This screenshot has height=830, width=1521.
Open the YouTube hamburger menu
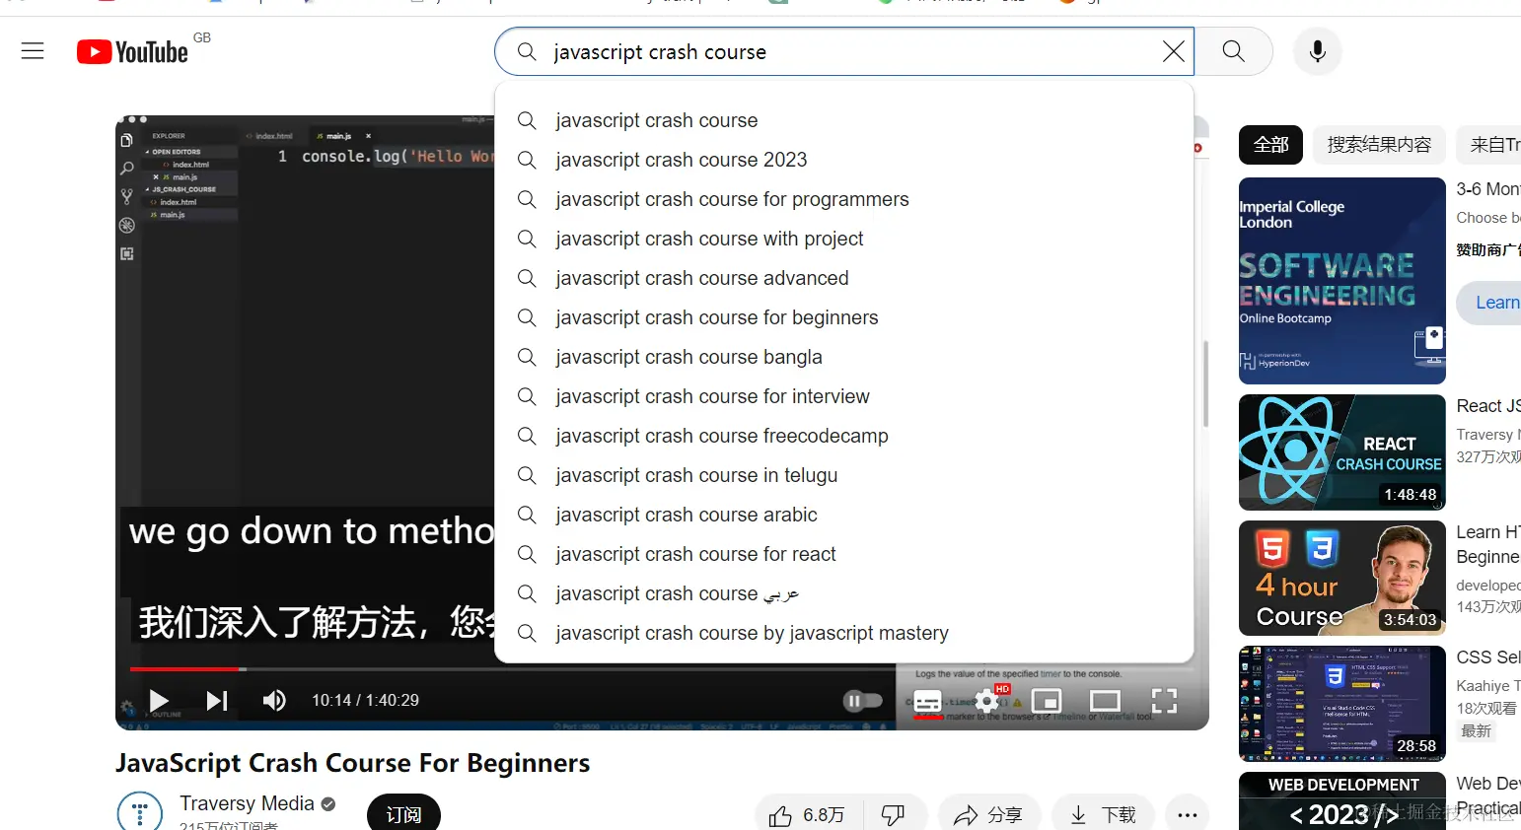pyautogui.click(x=33, y=50)
